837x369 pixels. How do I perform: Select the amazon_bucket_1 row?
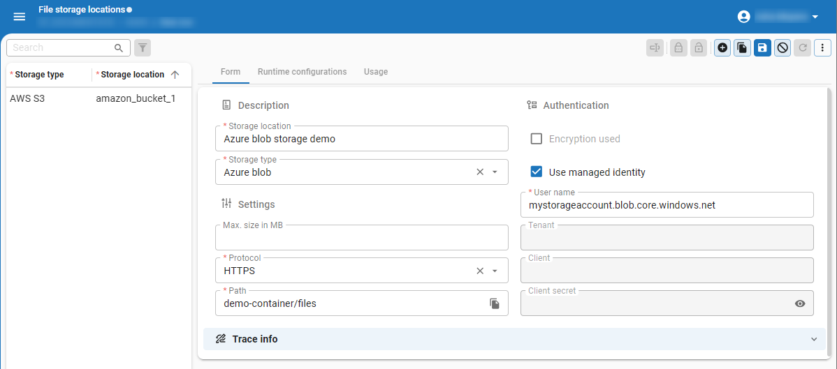136,98
